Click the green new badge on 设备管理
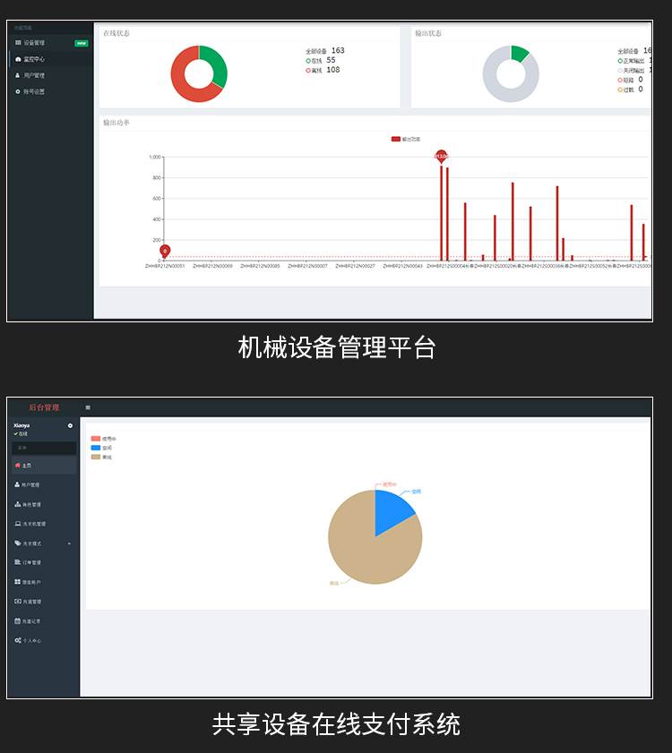Image resolution: width=672 pixels, height=753 pixels. click(82, 43)
